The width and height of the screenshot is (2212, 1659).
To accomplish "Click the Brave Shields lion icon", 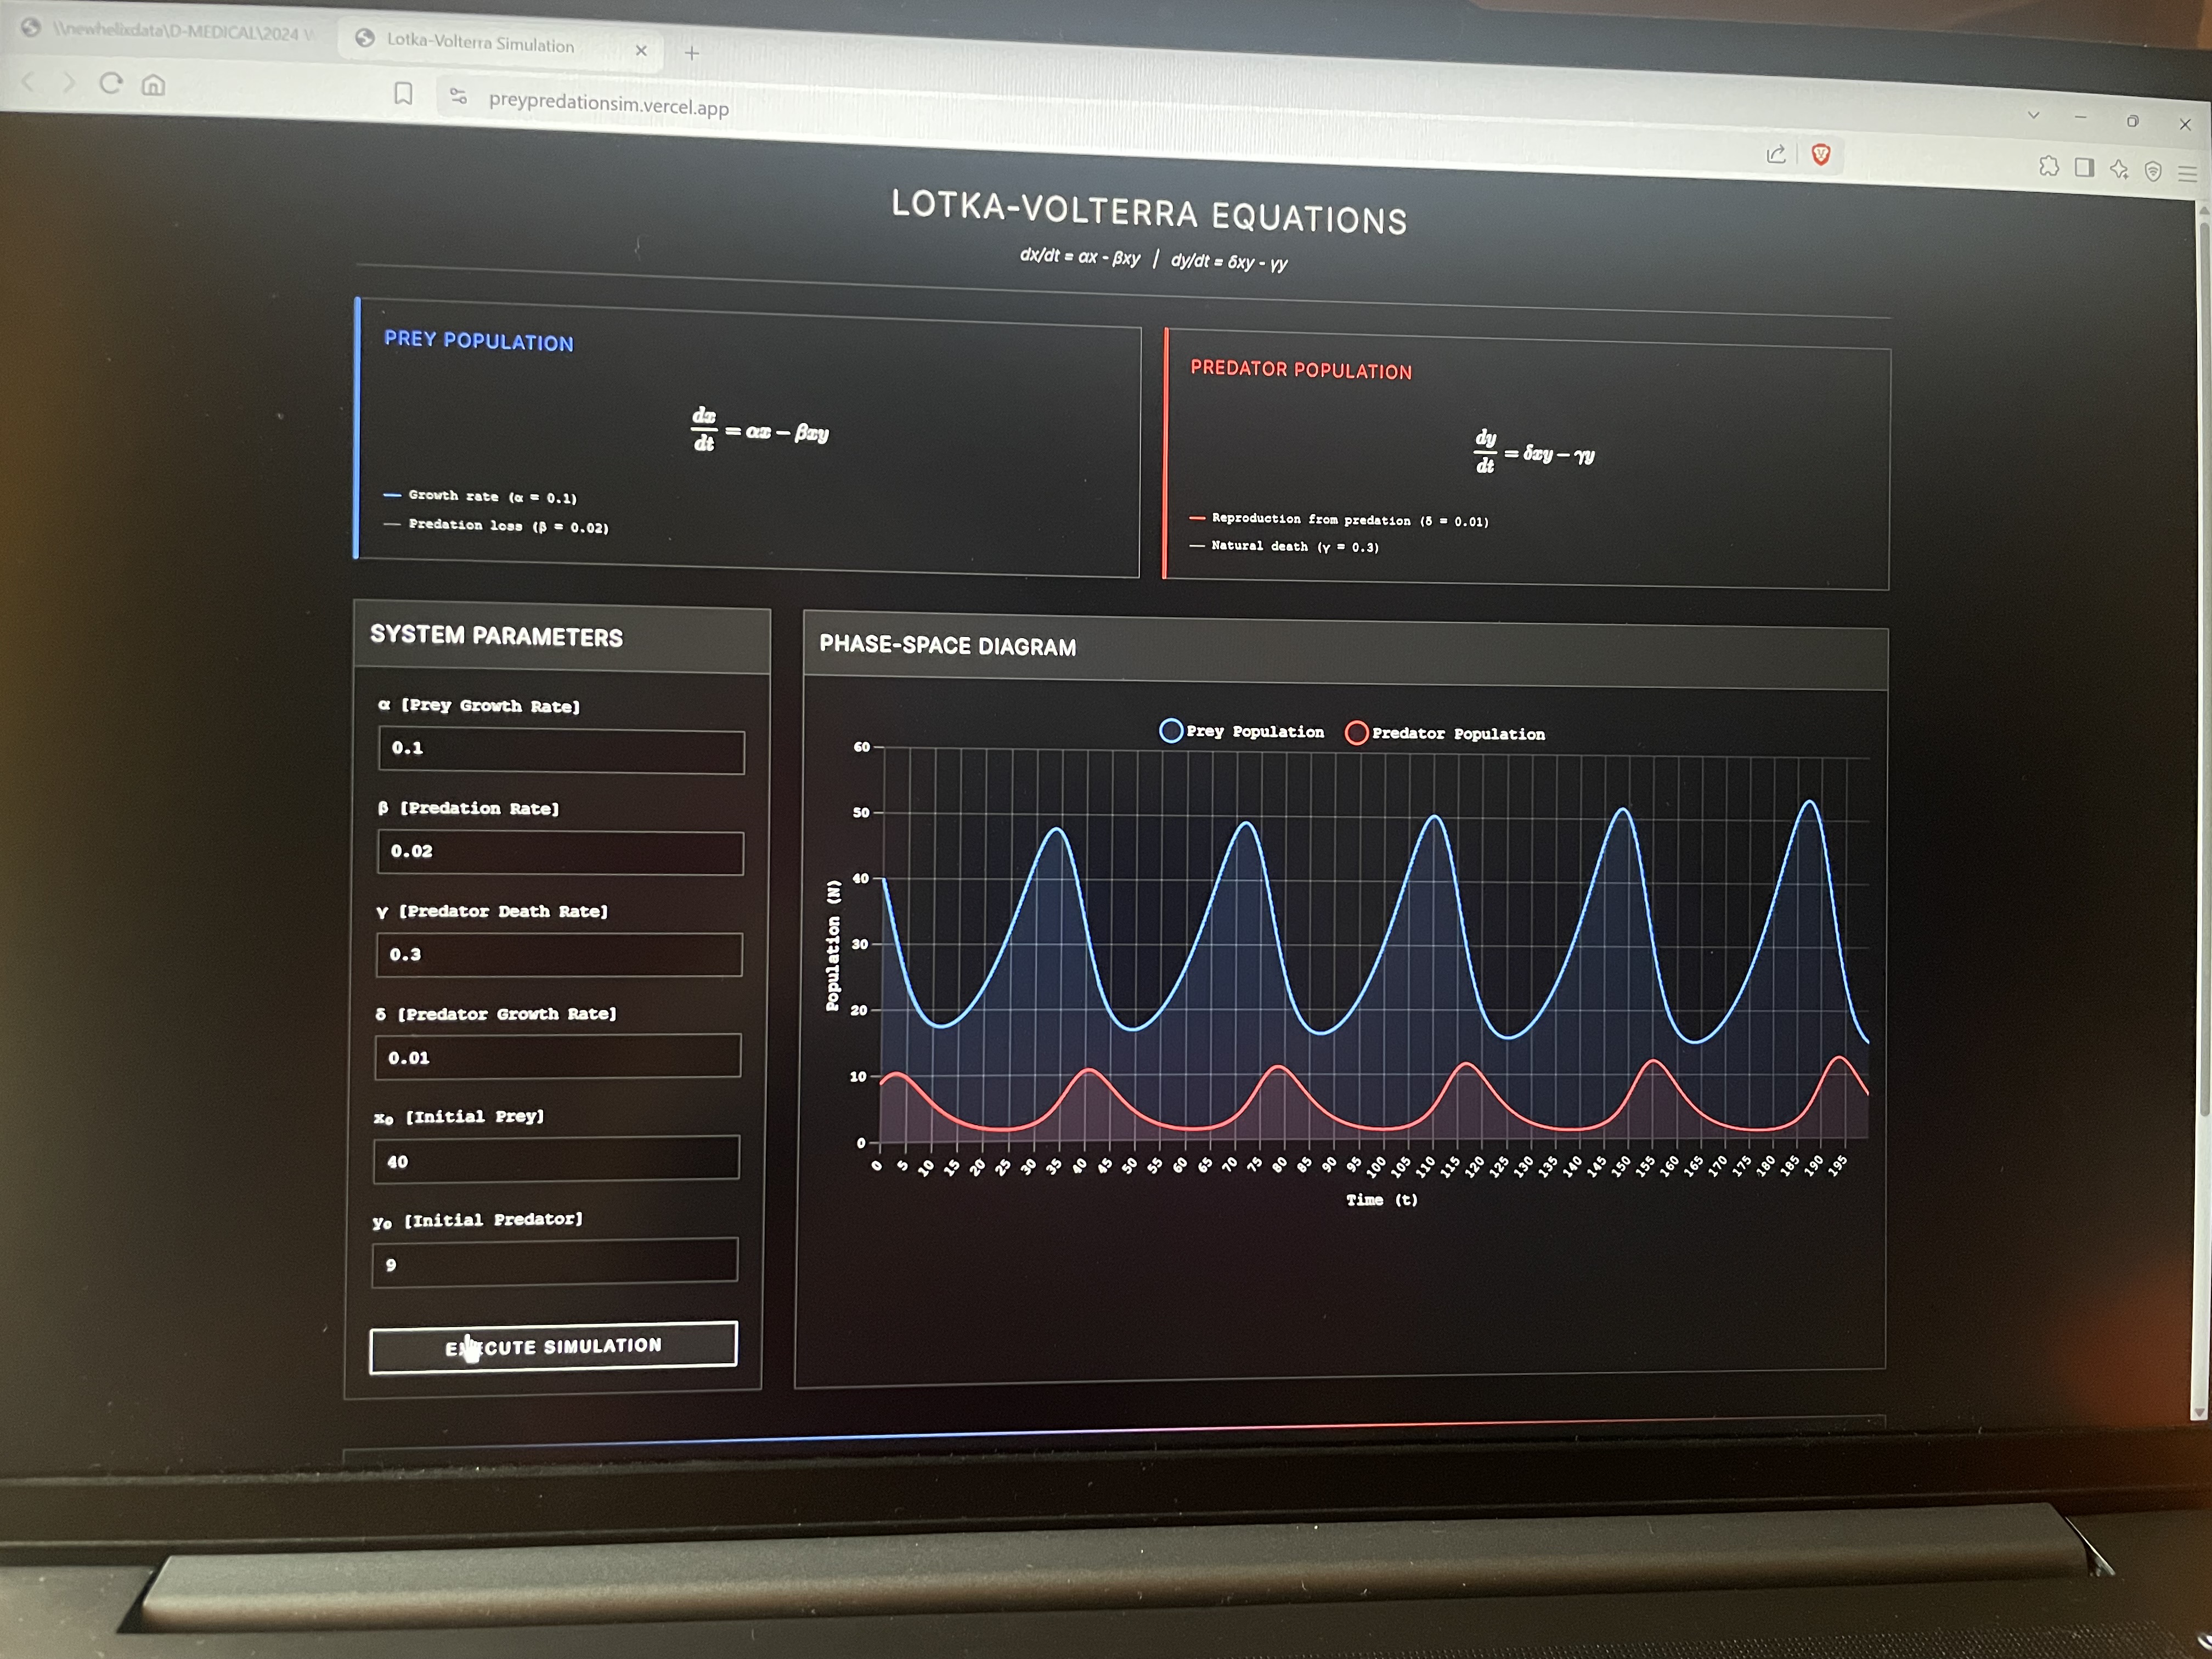I will (1821, 155).
